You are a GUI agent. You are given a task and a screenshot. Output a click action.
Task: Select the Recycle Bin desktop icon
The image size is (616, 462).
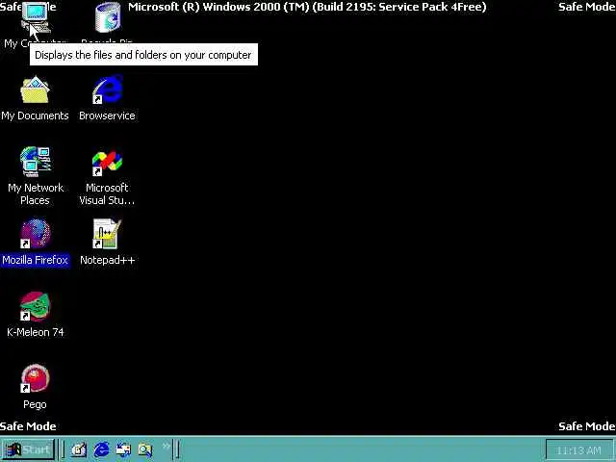pyautogui.click(x=107, y=17)
